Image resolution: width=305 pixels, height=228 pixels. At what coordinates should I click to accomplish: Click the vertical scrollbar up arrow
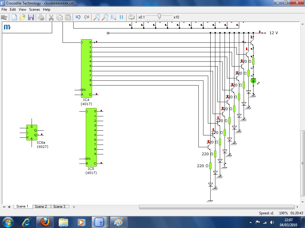pyautogui.click(x=303, y=24)
